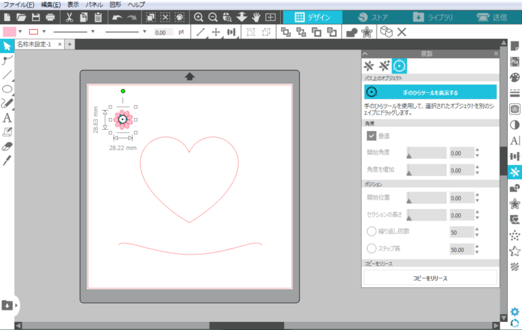Screen dimensions: 522x330
Task: Activate the Pan hand tool
Action: (256, 17)
